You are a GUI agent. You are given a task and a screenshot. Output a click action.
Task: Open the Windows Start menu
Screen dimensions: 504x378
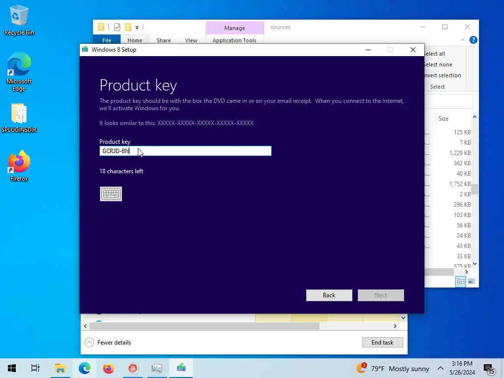[12, 368]
